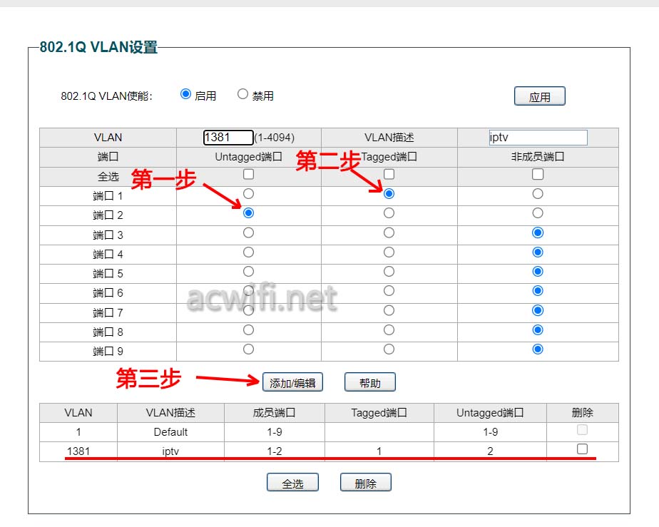
Task: Set 端口 3 to 非成员端口
Action: click(x=538, y=232)
